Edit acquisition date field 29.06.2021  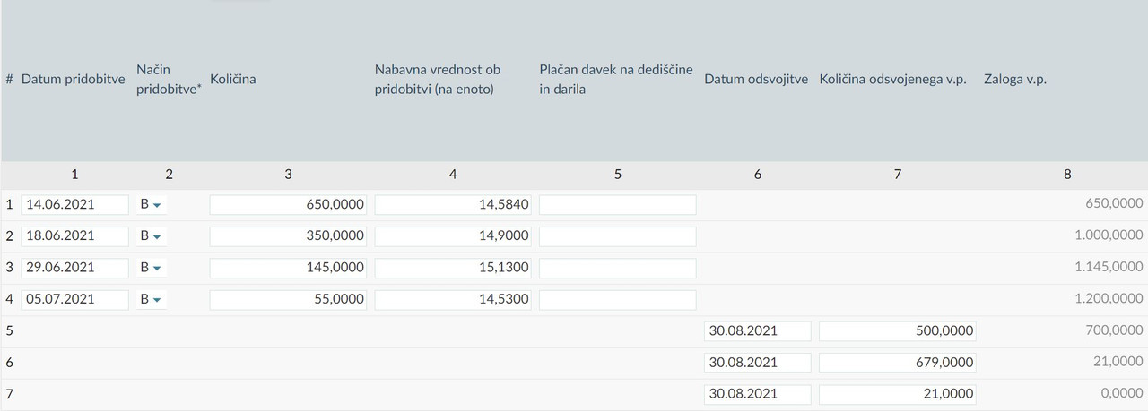coord(75,268)
